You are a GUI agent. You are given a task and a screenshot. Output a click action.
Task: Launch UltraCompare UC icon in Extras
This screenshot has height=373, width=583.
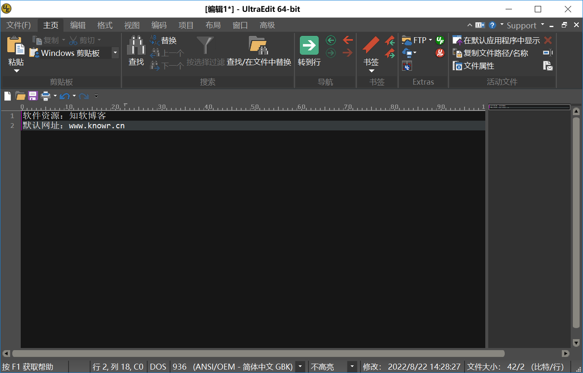[x=407, y=66]
